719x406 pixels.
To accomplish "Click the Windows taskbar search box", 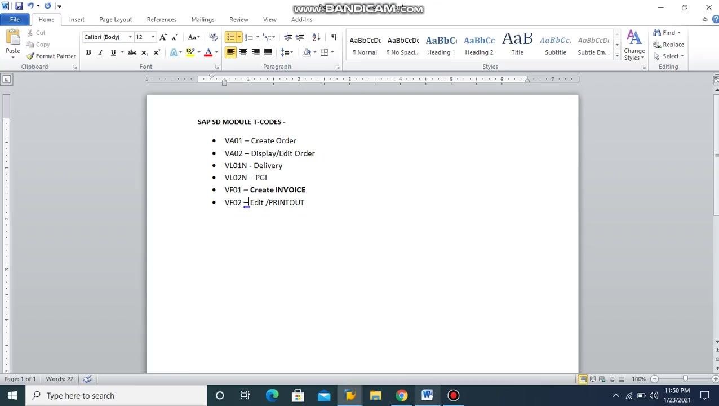I will pyautogui.click(x=116, y=396).
